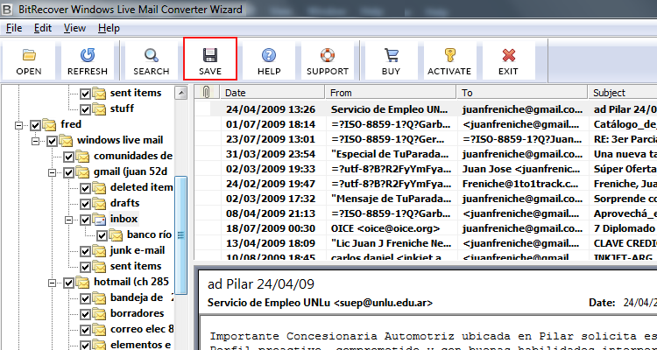Select email dated 23/07/2009 13:01
The image size is (657, 350).
425,139
